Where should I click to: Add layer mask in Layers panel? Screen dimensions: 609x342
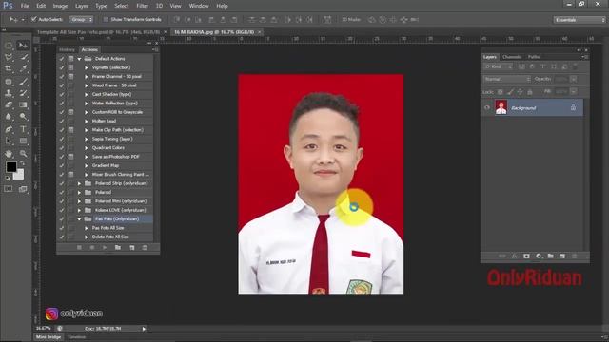(x=526, y=256)
